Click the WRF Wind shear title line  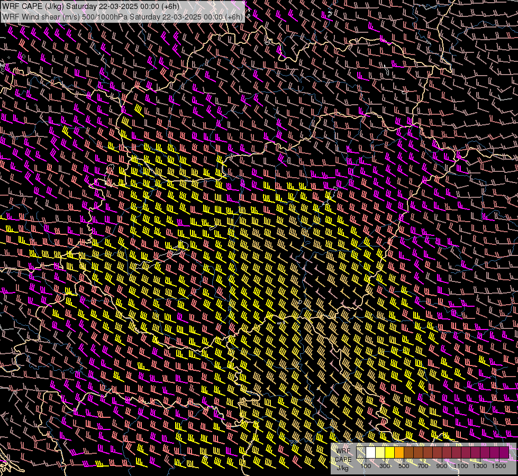tap(122, 17)
